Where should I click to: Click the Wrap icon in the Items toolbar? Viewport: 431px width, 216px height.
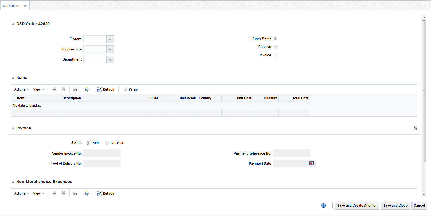point(130,89)
